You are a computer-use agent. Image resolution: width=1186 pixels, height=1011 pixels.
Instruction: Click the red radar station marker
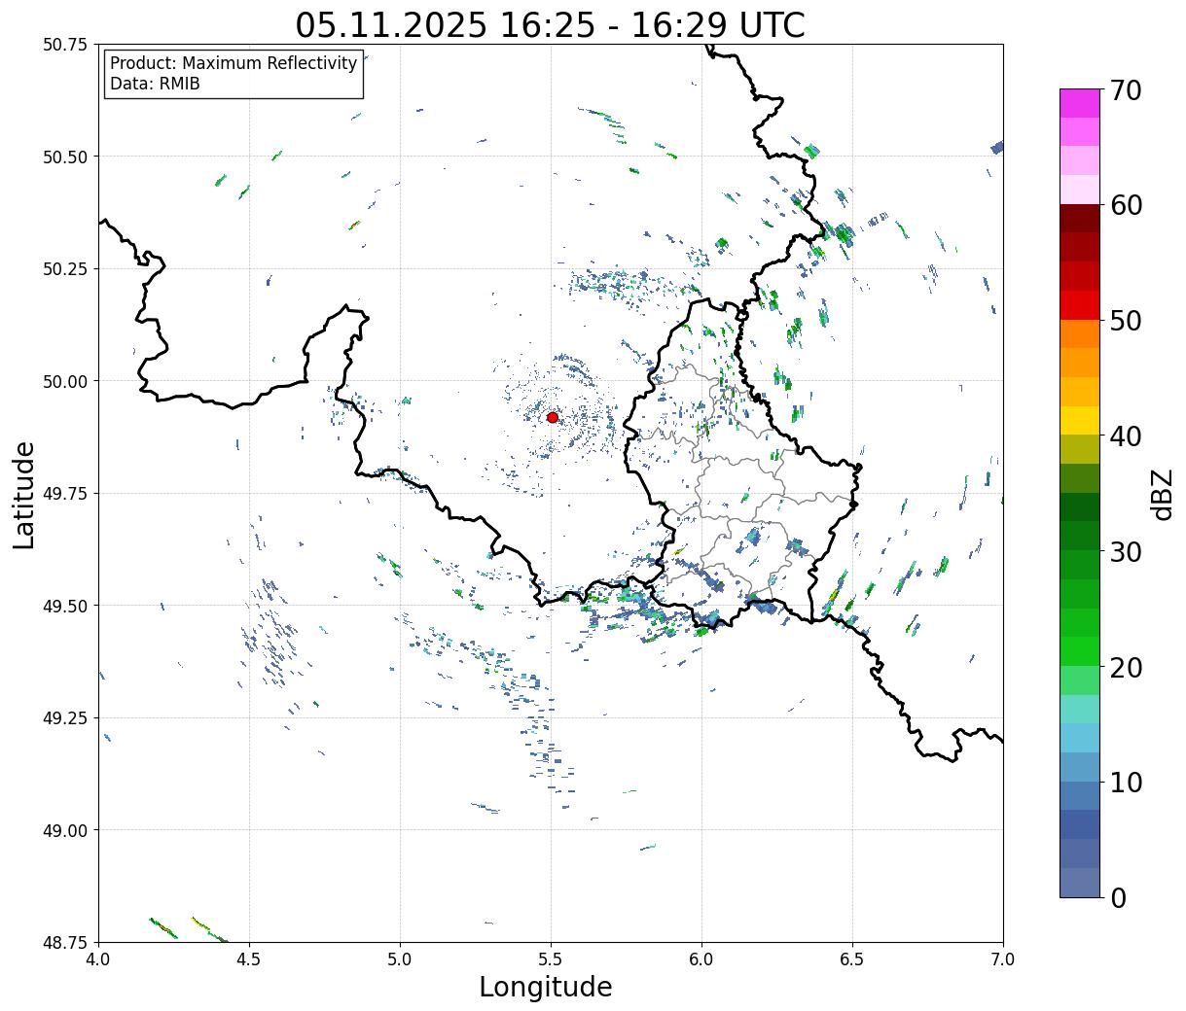pos(552,417)
